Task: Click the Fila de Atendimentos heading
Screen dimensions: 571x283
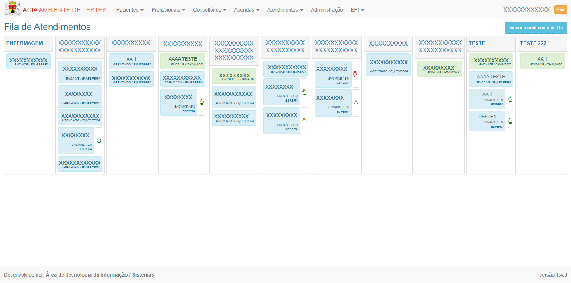Action: coord(47,27)
